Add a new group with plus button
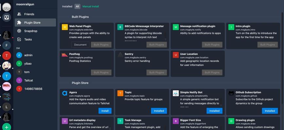Viewport: 284px width, 130px height. tap(7, 127)
